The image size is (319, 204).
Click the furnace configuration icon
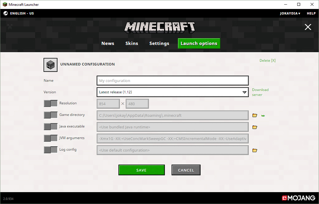click(50, 65)
